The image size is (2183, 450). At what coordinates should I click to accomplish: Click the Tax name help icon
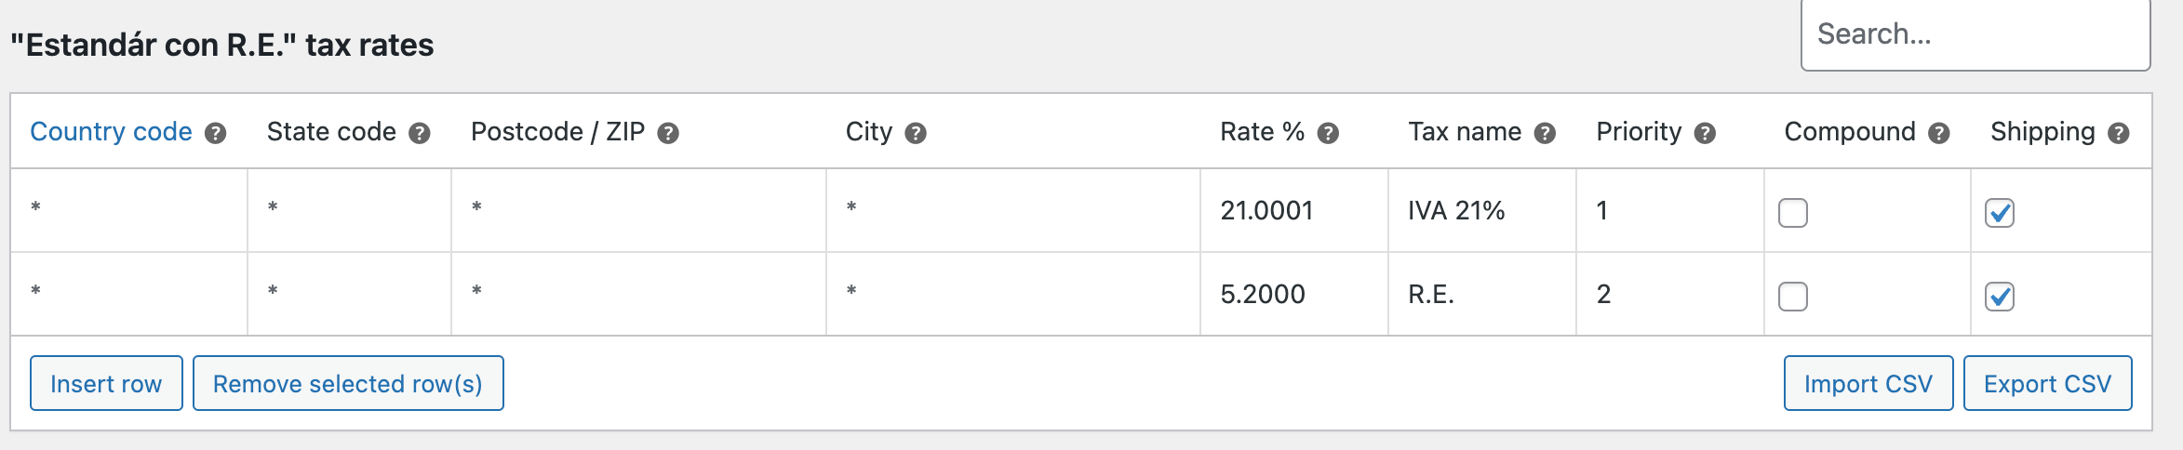click(1545, 133)
